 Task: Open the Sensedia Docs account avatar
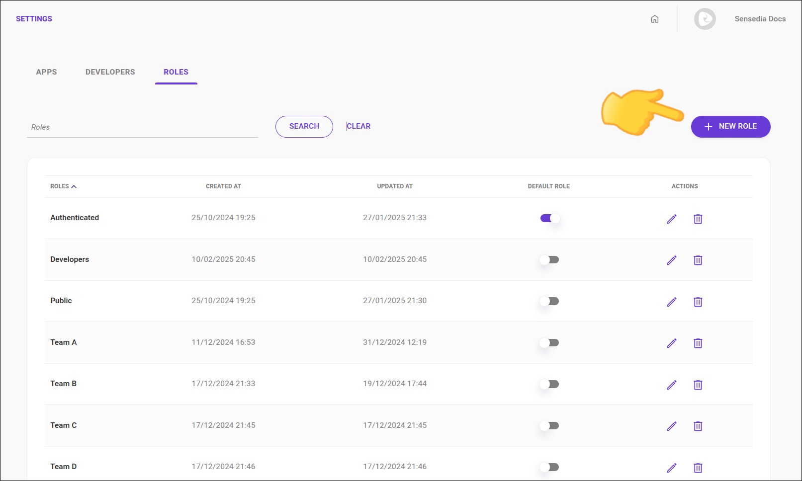(x=705, y=19)
